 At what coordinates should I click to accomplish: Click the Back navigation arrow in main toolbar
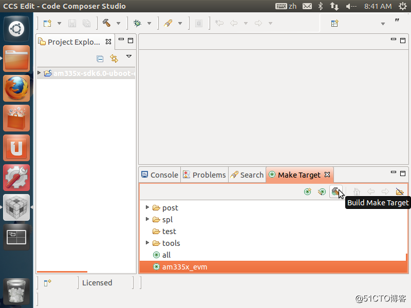click(234, 23)
